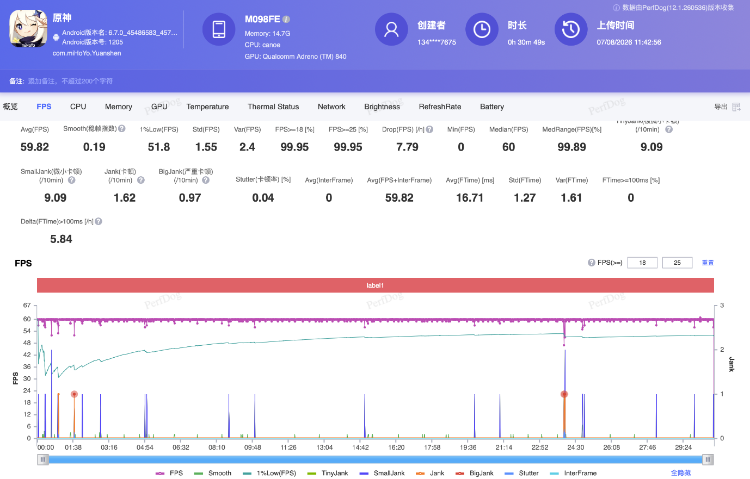Click 全隐藏 hide all link
This screenshot has width=750, height=479.
[681, 473]
